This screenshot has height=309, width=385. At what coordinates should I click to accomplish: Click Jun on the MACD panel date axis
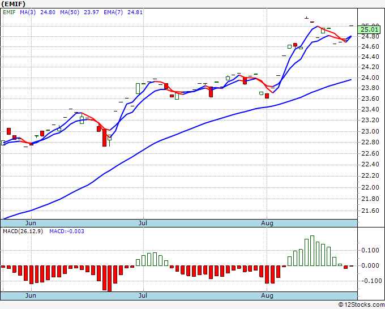click(31, 295)
